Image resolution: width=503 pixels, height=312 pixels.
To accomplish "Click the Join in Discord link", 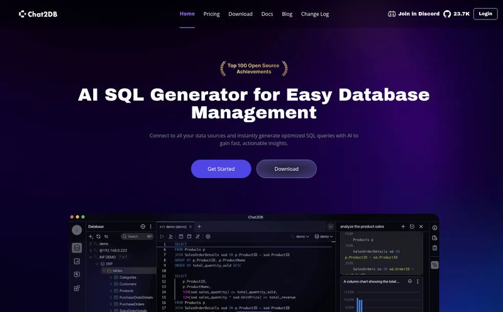I will pyautogui.click(x=419, y=14).
